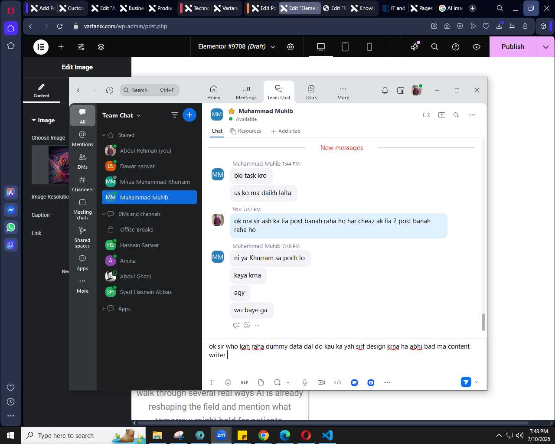Image resolution: width=555 pixels, height=444 pixels.
Task: Reply to the last message thread
Action: coord(236,325)
